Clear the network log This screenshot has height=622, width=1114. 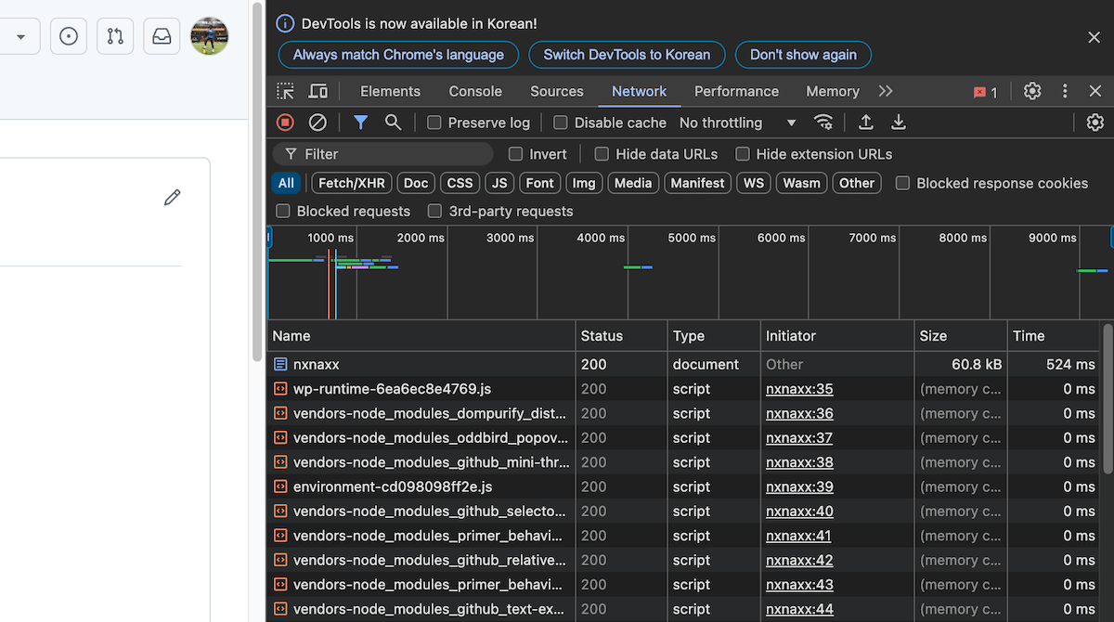pyautogui.click(x=317, y=123)
